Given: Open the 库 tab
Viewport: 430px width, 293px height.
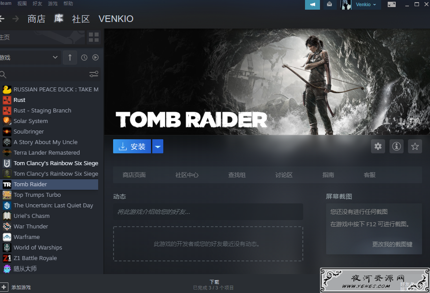Looking at the screenshot, I should [59, 18].
